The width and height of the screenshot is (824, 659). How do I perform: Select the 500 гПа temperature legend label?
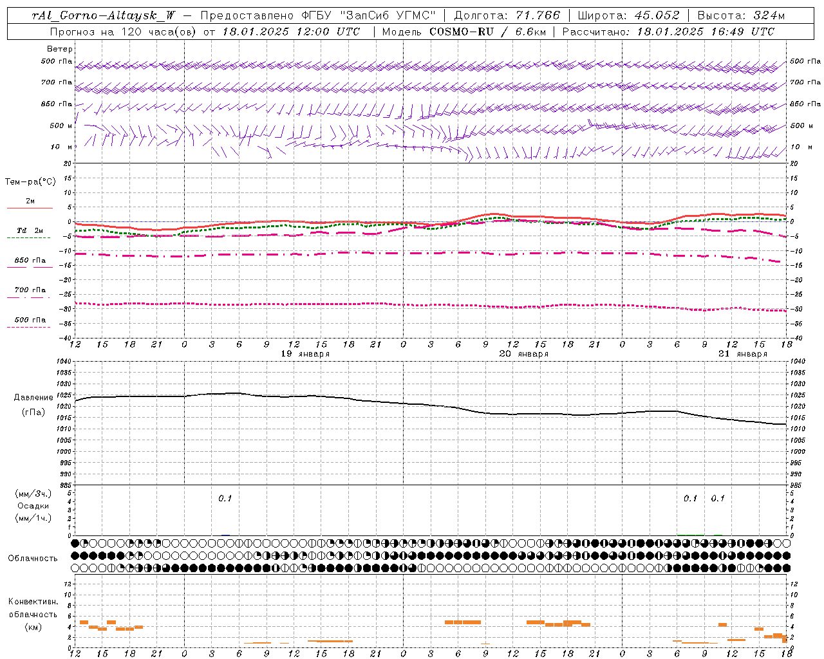30,320
